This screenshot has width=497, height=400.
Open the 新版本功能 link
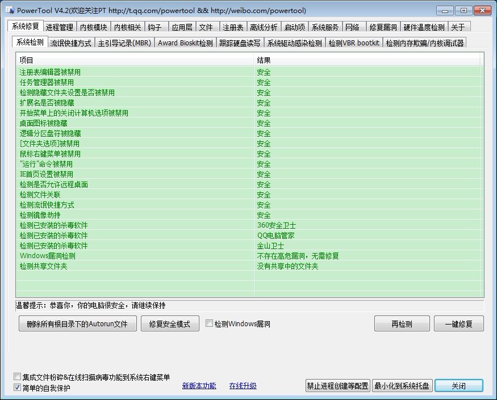coord(199,386)
